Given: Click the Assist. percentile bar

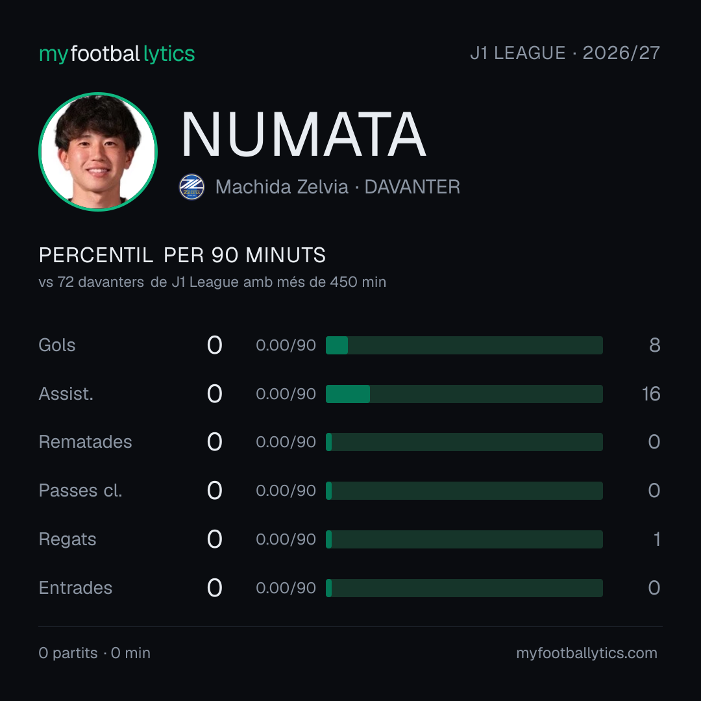Looking at the screenshot, I should coord(464,394).
